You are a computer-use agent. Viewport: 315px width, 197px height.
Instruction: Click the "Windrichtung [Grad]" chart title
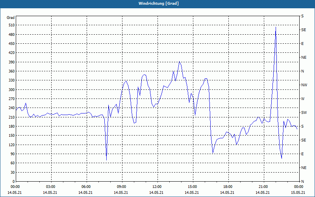pyautogui.click(x=159, y=4)
